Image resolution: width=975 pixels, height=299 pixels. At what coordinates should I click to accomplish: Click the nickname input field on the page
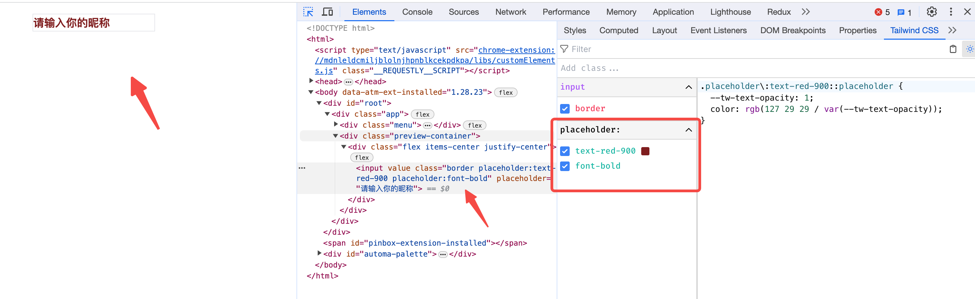click(x=94, y=23)
